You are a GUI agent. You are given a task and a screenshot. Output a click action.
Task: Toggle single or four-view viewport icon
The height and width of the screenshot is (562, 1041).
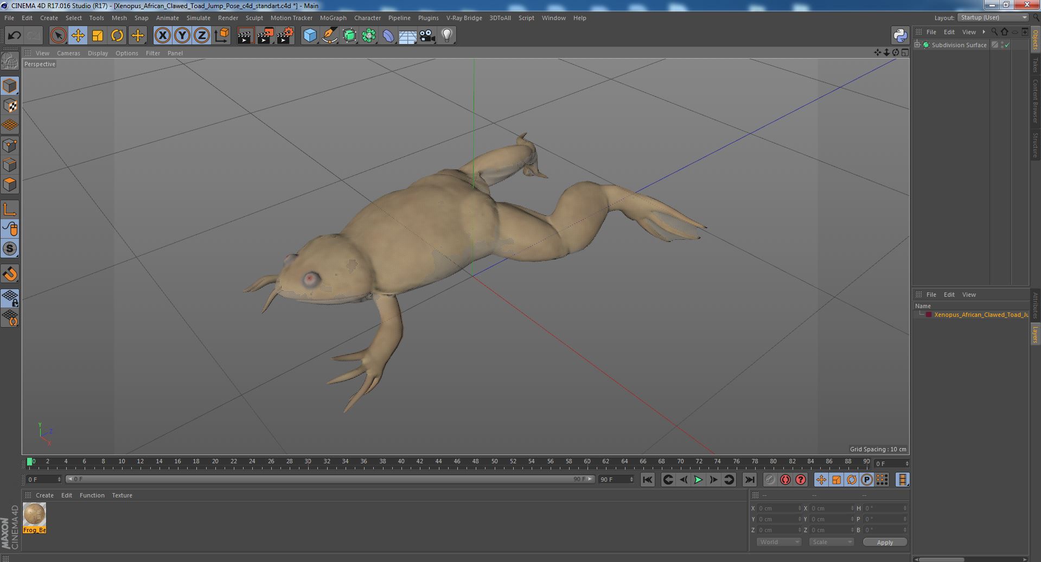click(904, 53)
